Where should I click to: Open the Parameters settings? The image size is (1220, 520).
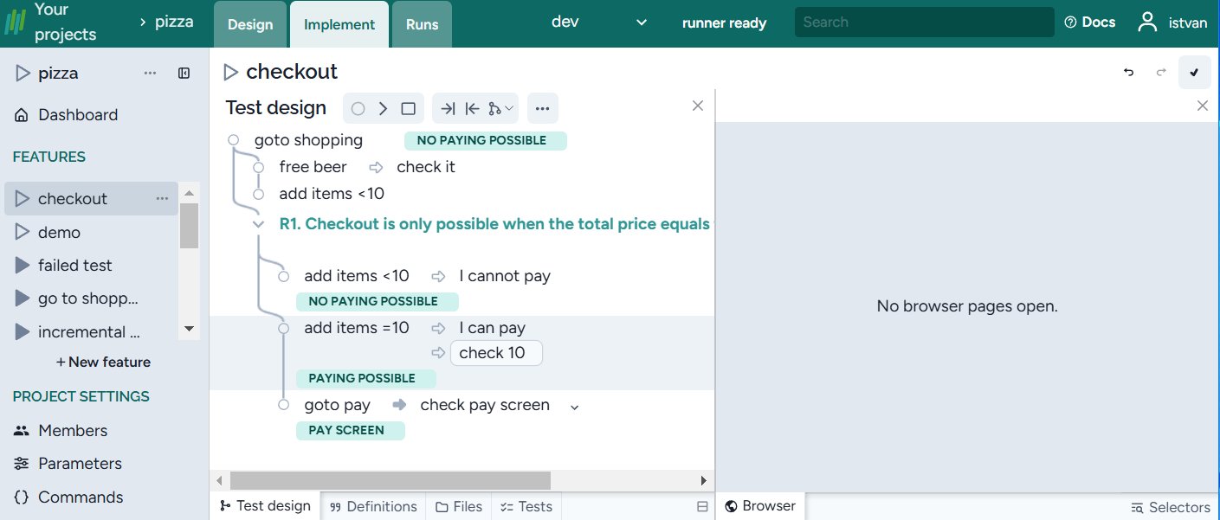[68, 464]
